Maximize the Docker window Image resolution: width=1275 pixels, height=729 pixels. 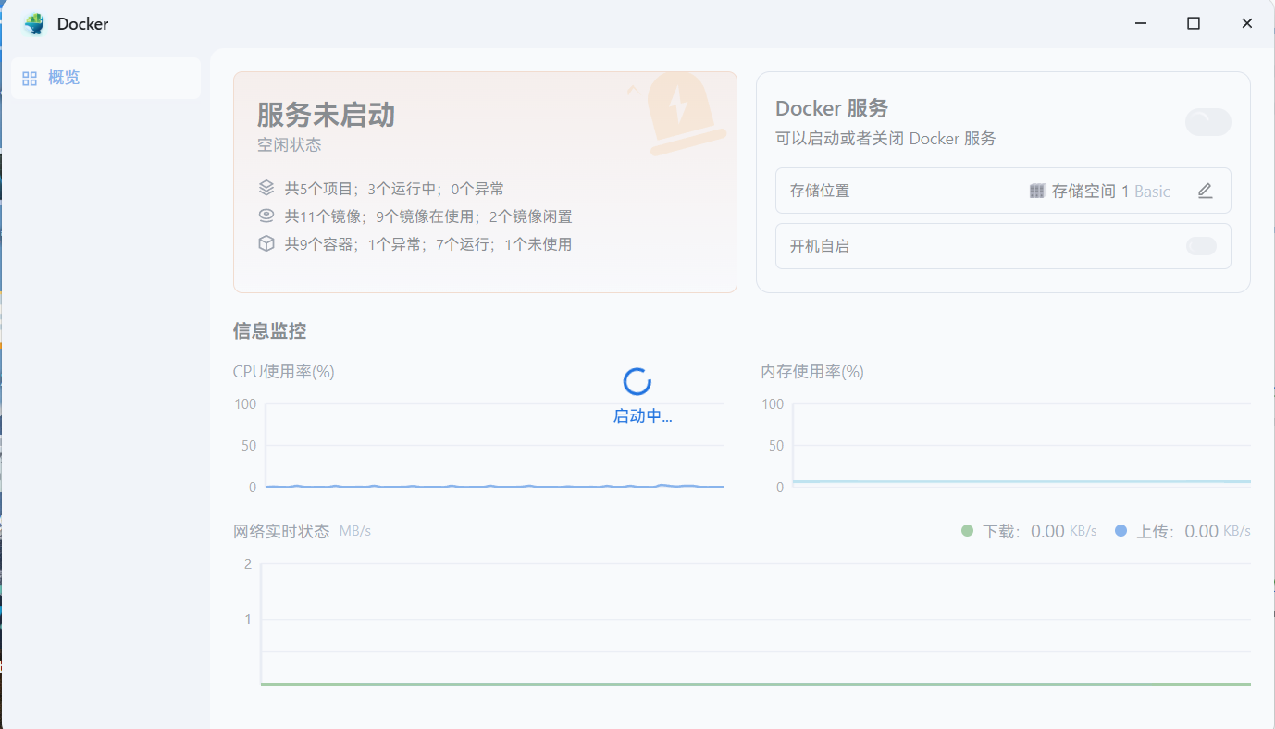1194,24
